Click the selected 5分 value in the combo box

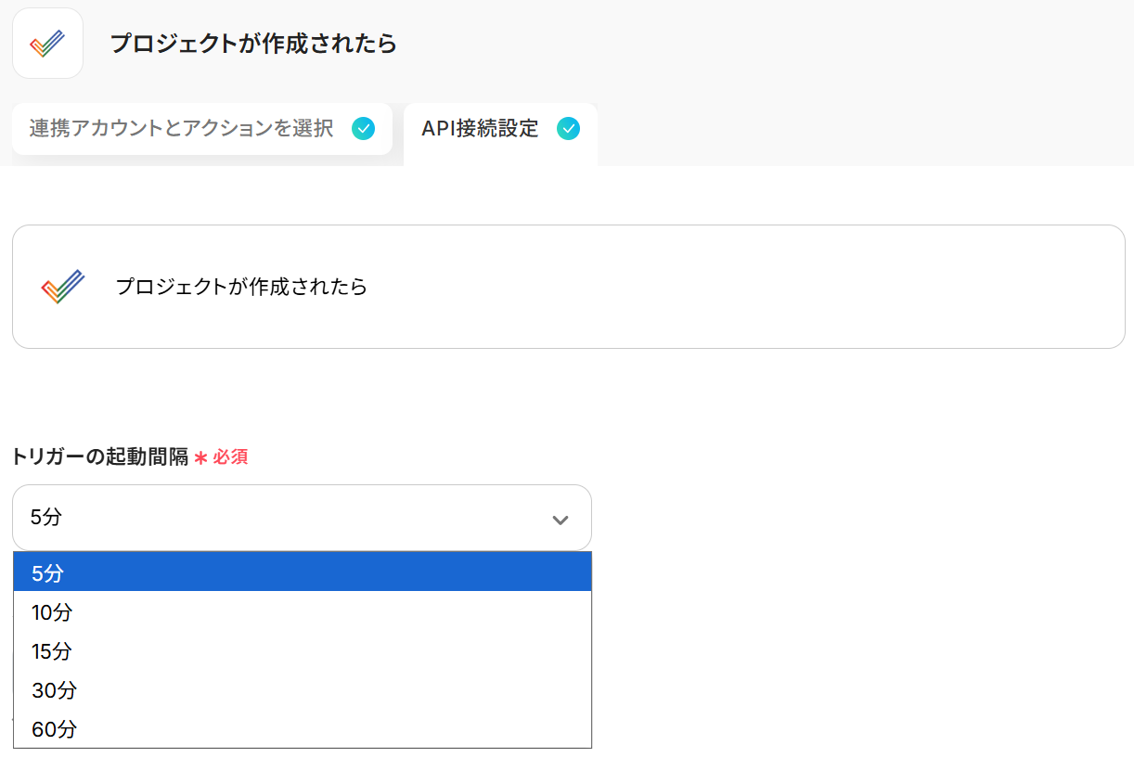[46, 518]
